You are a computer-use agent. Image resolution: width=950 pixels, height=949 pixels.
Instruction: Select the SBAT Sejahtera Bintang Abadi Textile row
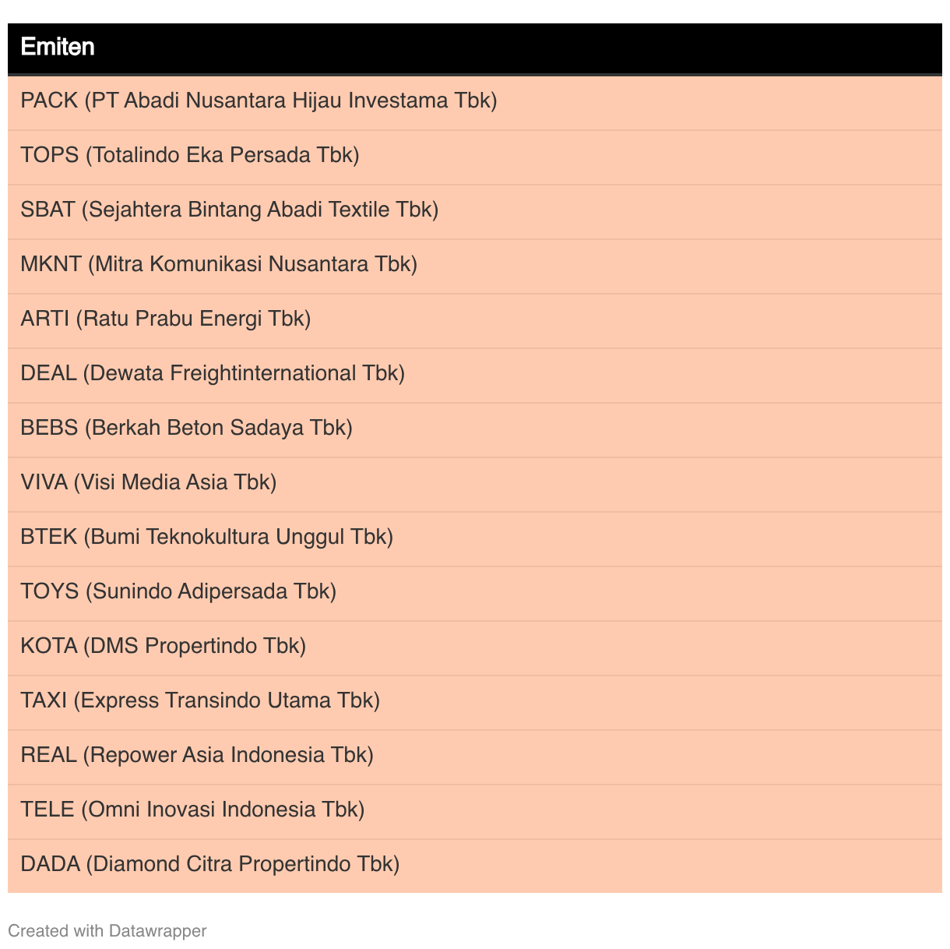click(230, 210)
